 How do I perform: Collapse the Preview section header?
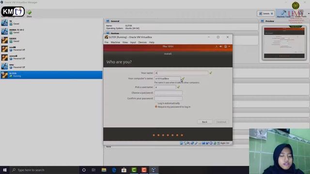(x=284, y=21)
